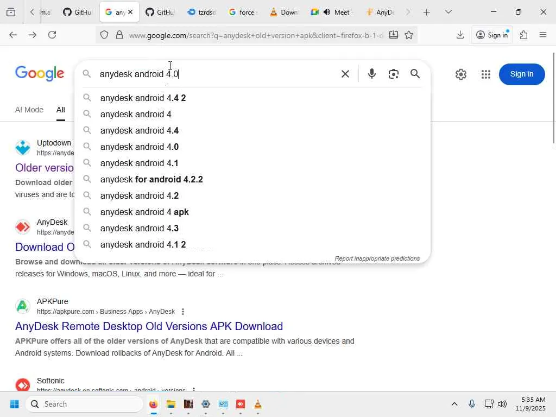The height and width of the screenshot is (417, 556).
Task: Show site security padlock info
Action: pyautogui.click(x=119, y=35)
